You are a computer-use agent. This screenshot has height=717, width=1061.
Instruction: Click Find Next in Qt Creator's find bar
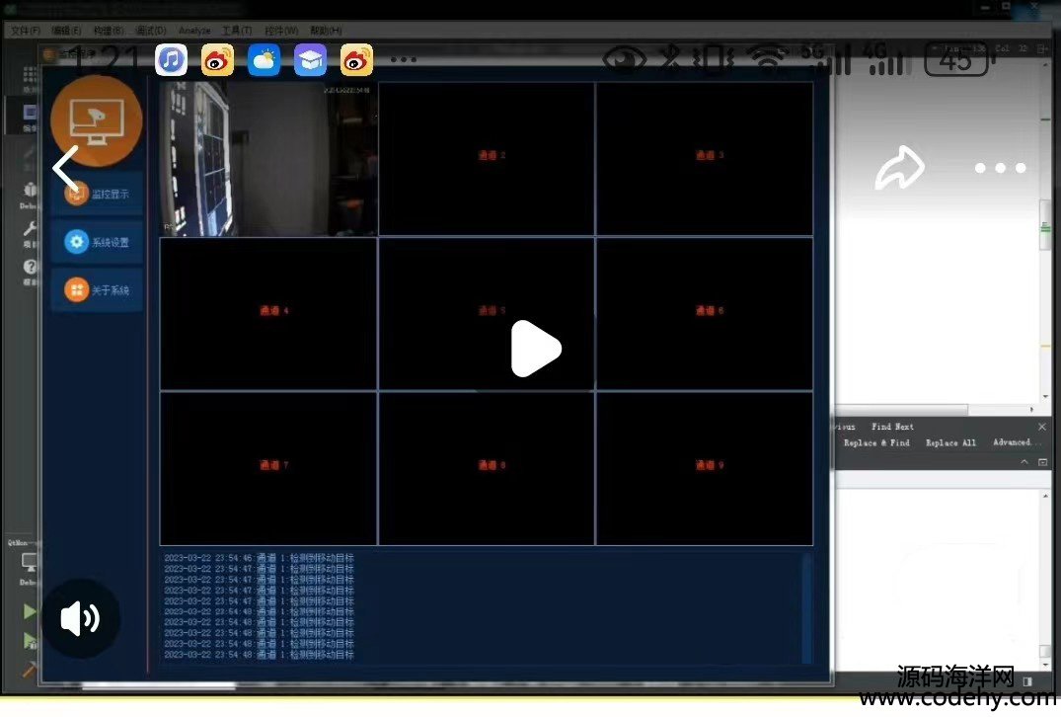892,427
